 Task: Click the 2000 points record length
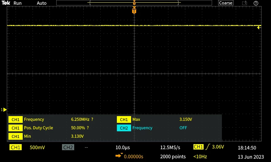tap(173, 157)
